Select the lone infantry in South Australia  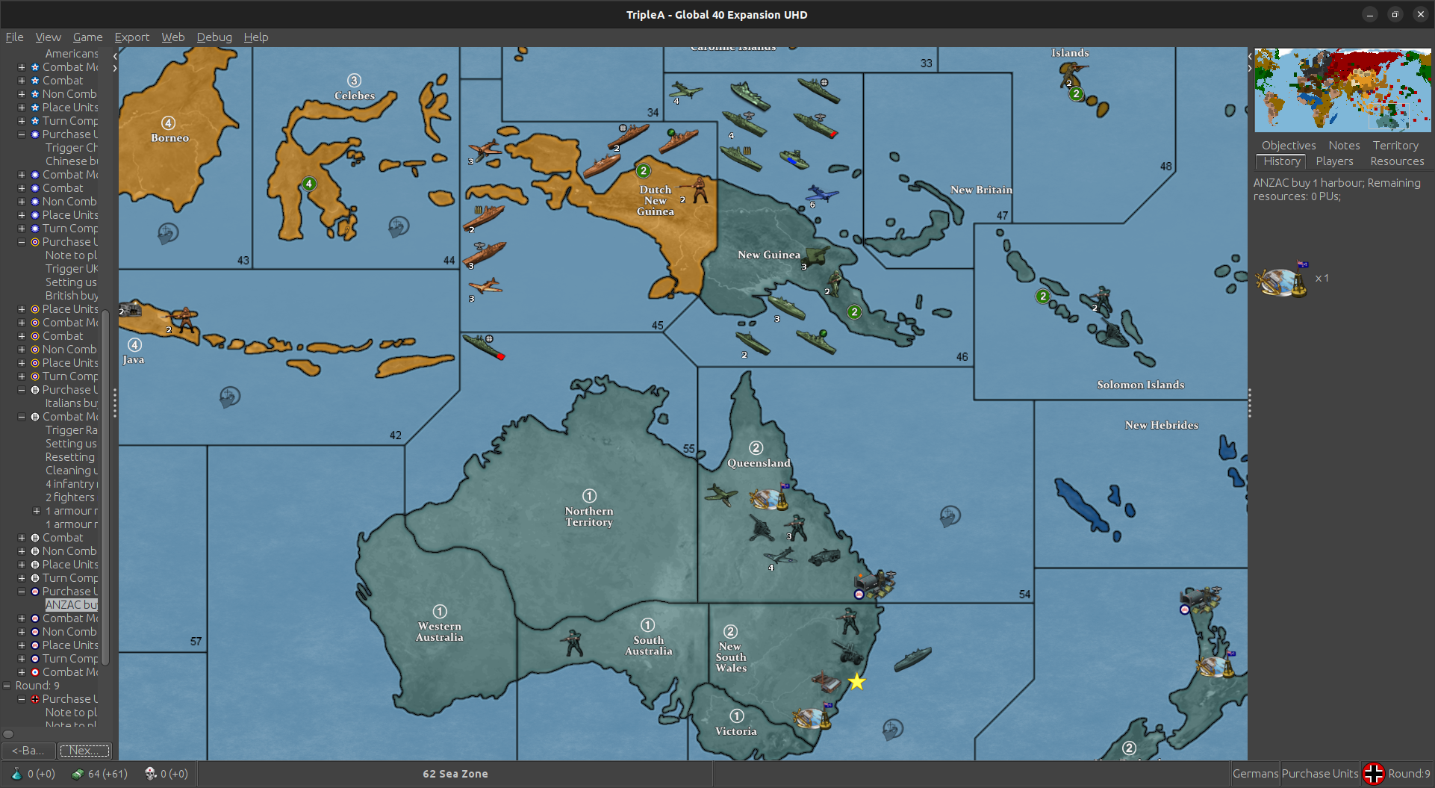pyautogui.click(x=573, y=642)
